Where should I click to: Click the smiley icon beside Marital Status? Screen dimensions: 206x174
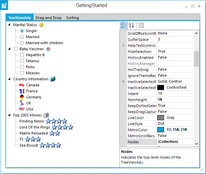pos(41,25)
